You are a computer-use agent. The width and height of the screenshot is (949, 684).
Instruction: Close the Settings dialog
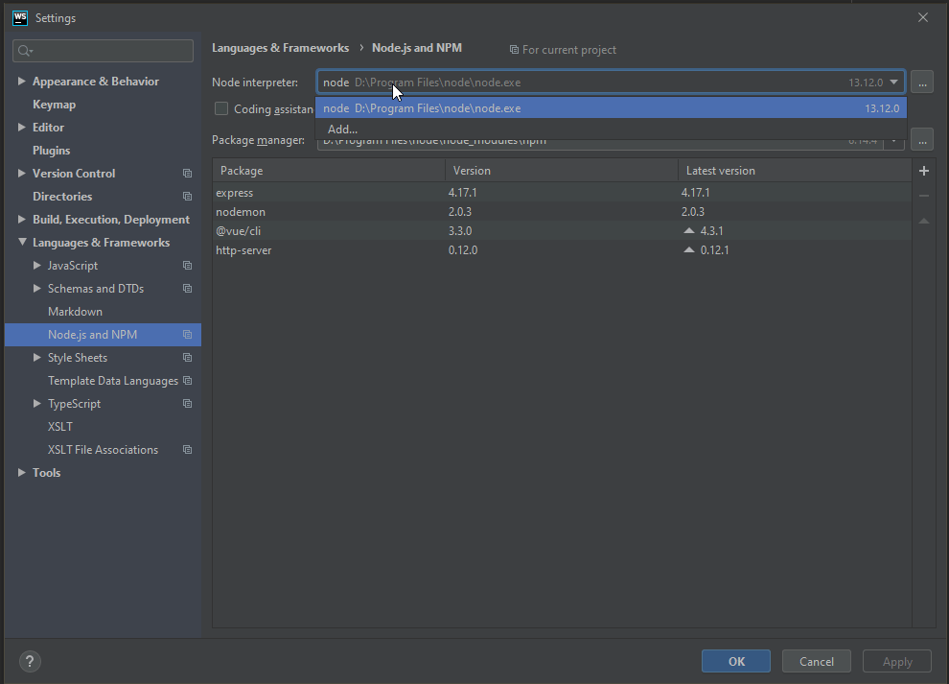click(x=922, y=17)
